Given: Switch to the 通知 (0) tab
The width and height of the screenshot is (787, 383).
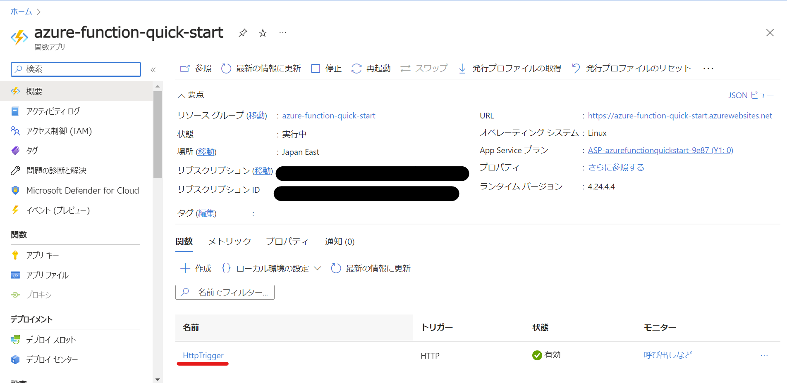Looking at the screenshot, I should click(340, 241).
